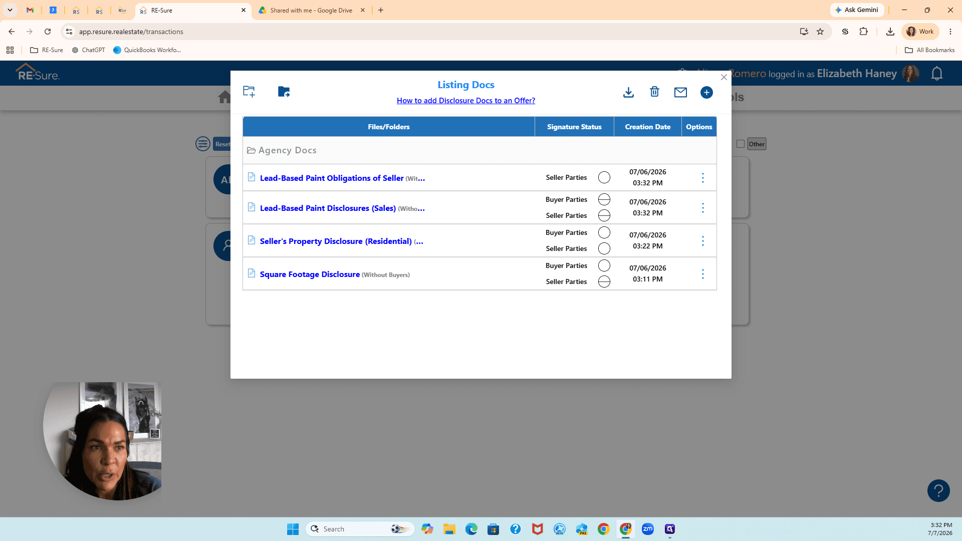
Task: Open File Explorer from the taskbar
Action: coord(449,529)
